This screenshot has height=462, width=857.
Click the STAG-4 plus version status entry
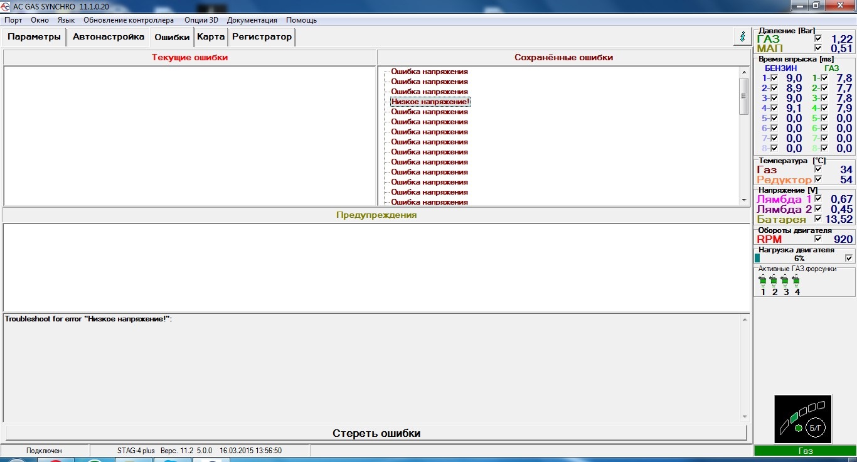(x=200, y=451)
